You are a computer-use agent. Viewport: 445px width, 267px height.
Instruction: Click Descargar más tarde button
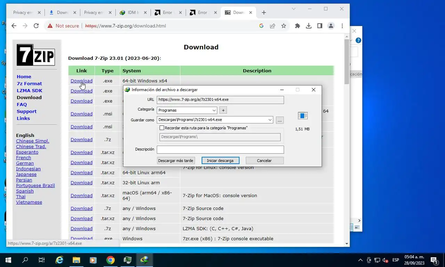point(176,161)
